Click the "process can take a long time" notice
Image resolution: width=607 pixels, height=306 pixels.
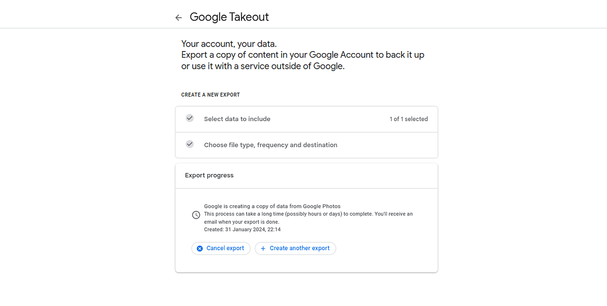coord(308,214)
